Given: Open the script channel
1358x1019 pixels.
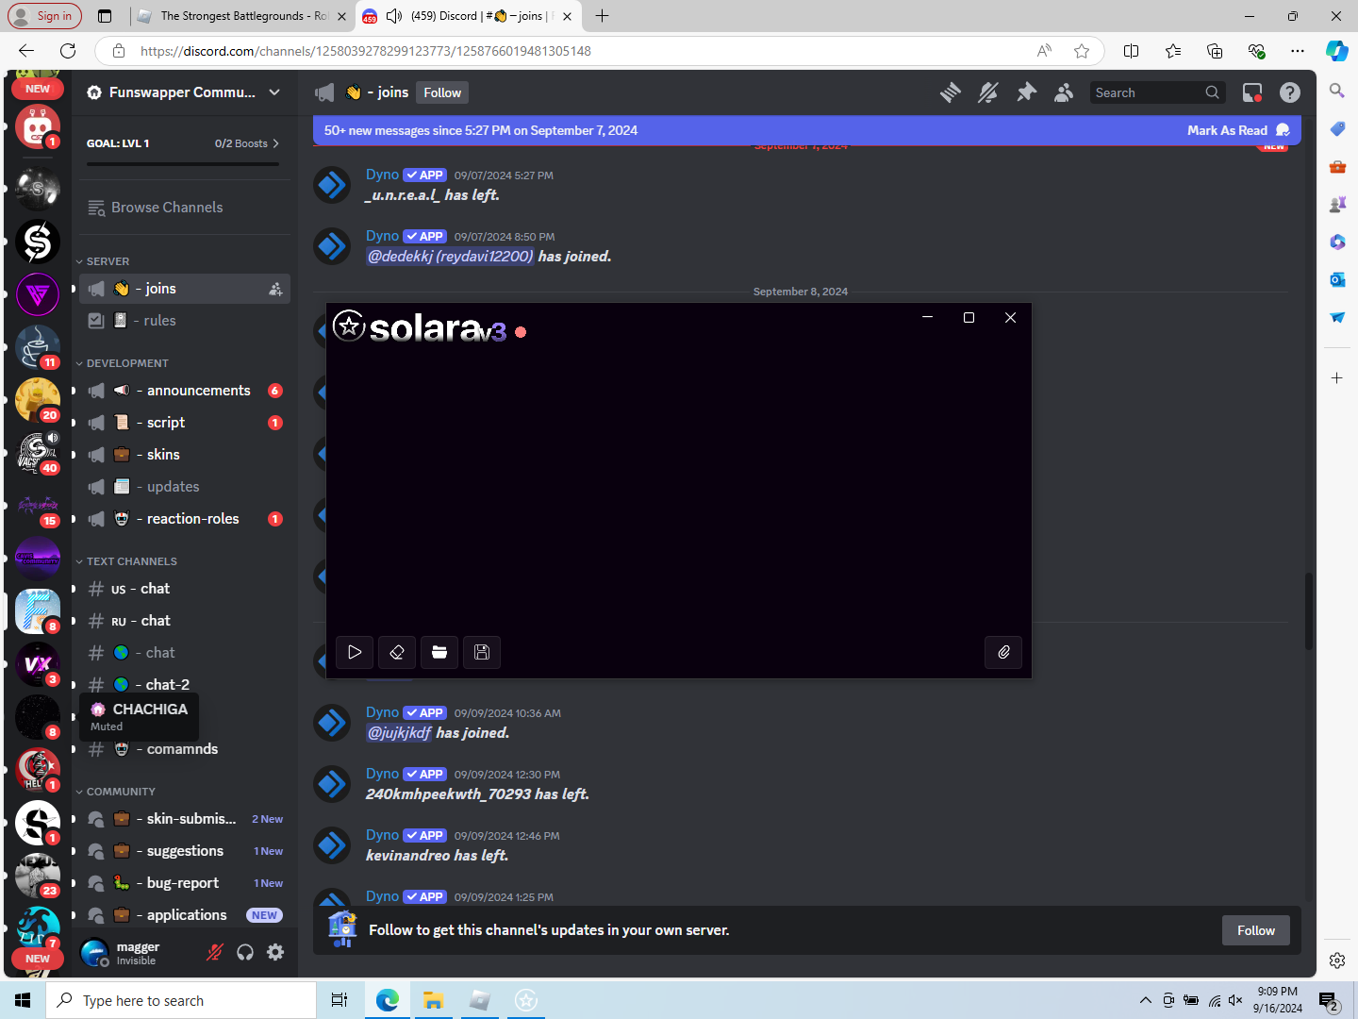Looking at the screenshot, I should tap(185, 423).
